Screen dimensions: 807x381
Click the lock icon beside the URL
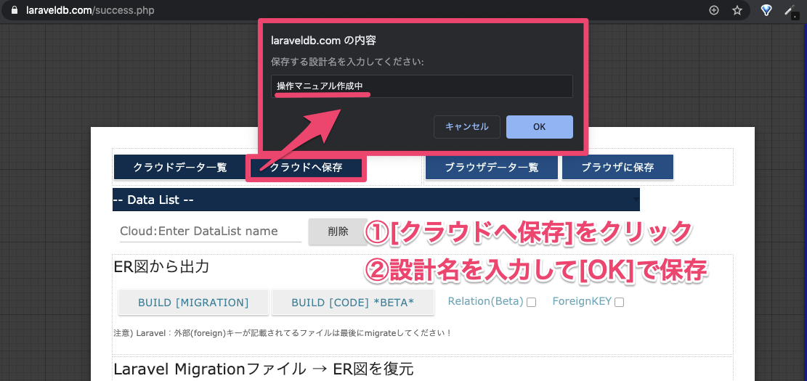14,10
